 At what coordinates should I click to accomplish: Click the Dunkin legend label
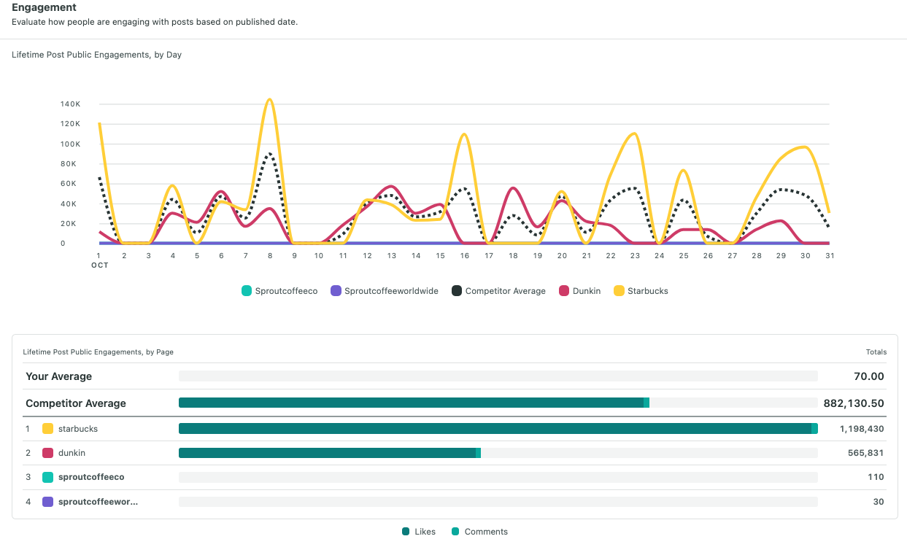pyautogui.click(x=587, y=291)
